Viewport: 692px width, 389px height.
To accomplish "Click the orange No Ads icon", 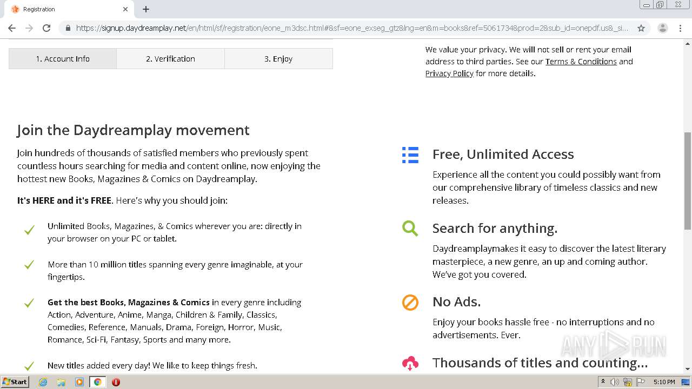I will pyautogui.click(x=410, y=302).
